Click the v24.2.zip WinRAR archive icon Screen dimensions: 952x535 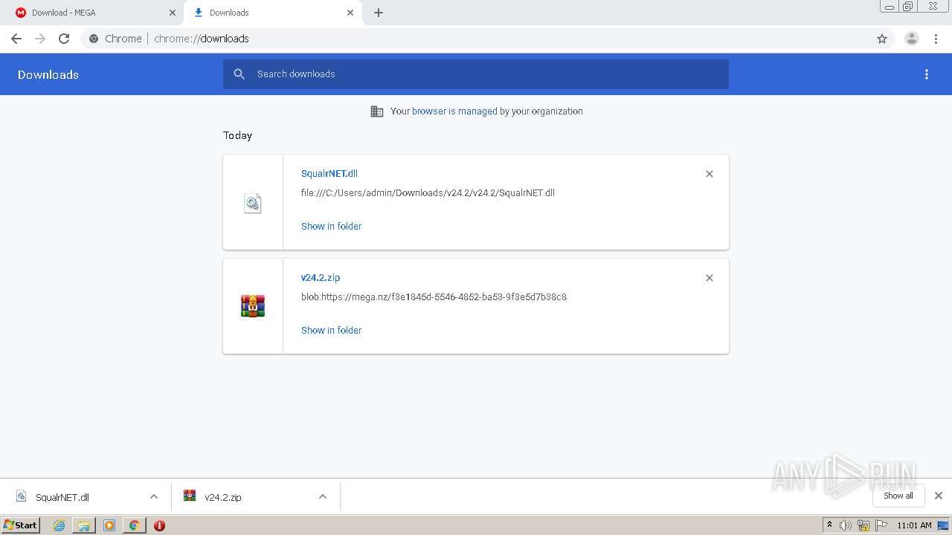[253, 306]
